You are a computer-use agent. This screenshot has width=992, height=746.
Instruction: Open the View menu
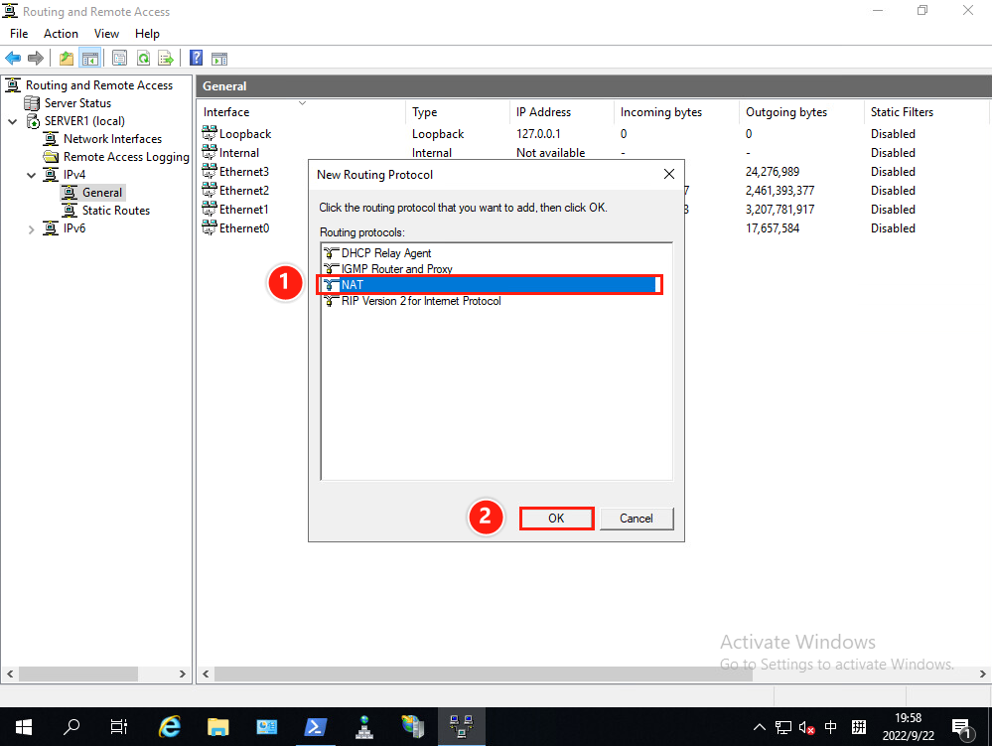coord(106,34)
